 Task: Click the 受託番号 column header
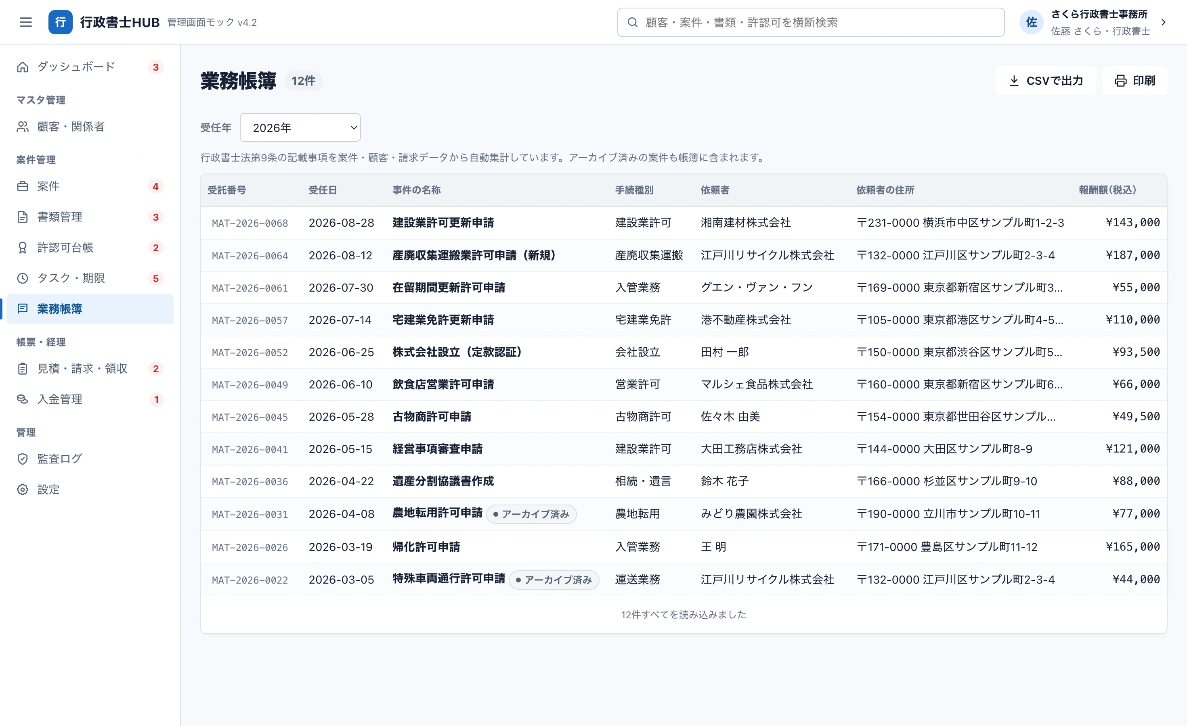click(226, 190)
